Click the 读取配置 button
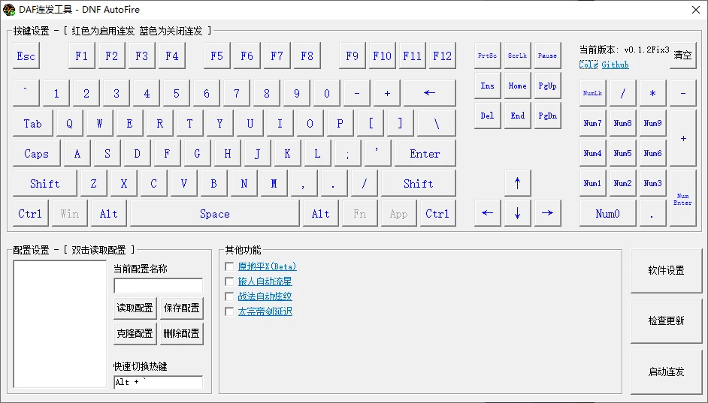 click(x=135, y=308)
